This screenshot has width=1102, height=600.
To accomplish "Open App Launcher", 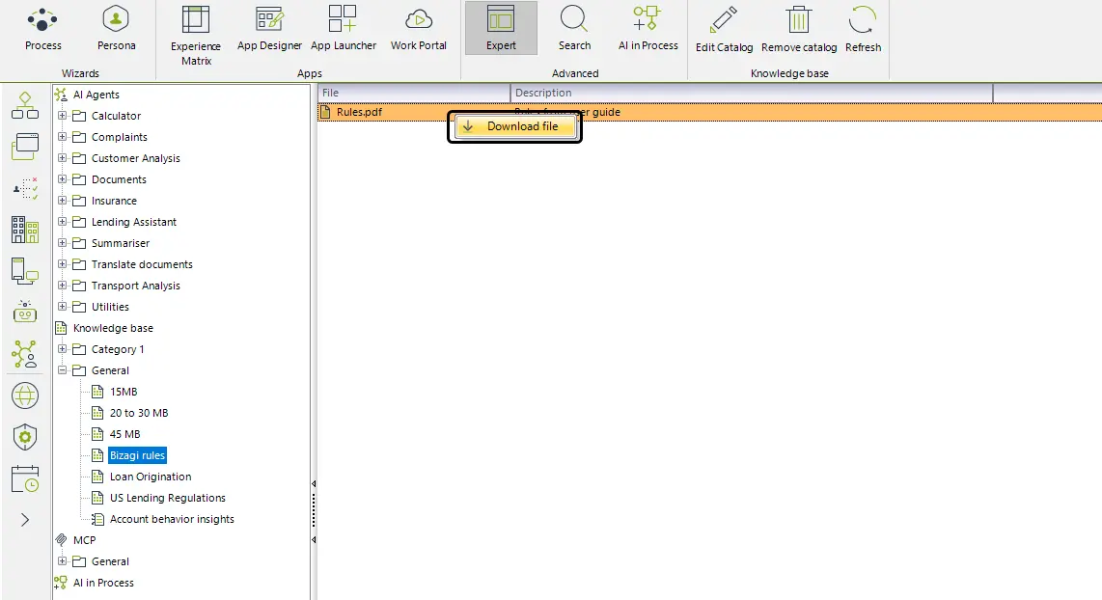I will point(343,28).
